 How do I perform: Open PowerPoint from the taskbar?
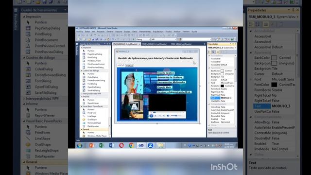pyautogui.click(x=92, y=145)
